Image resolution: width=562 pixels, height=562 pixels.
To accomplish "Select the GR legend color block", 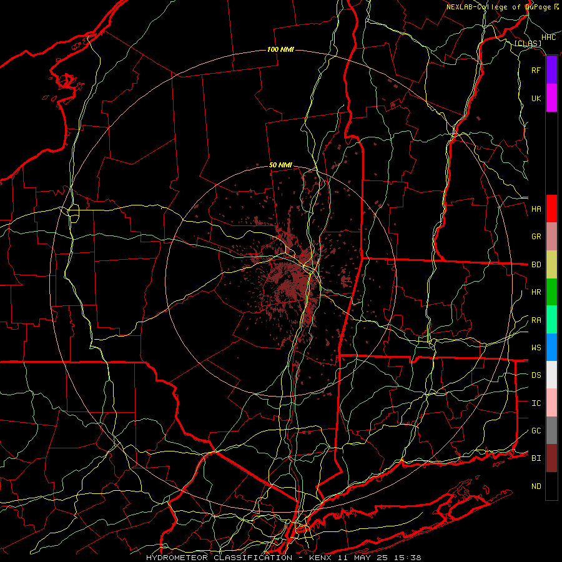I will click(551, 237).
